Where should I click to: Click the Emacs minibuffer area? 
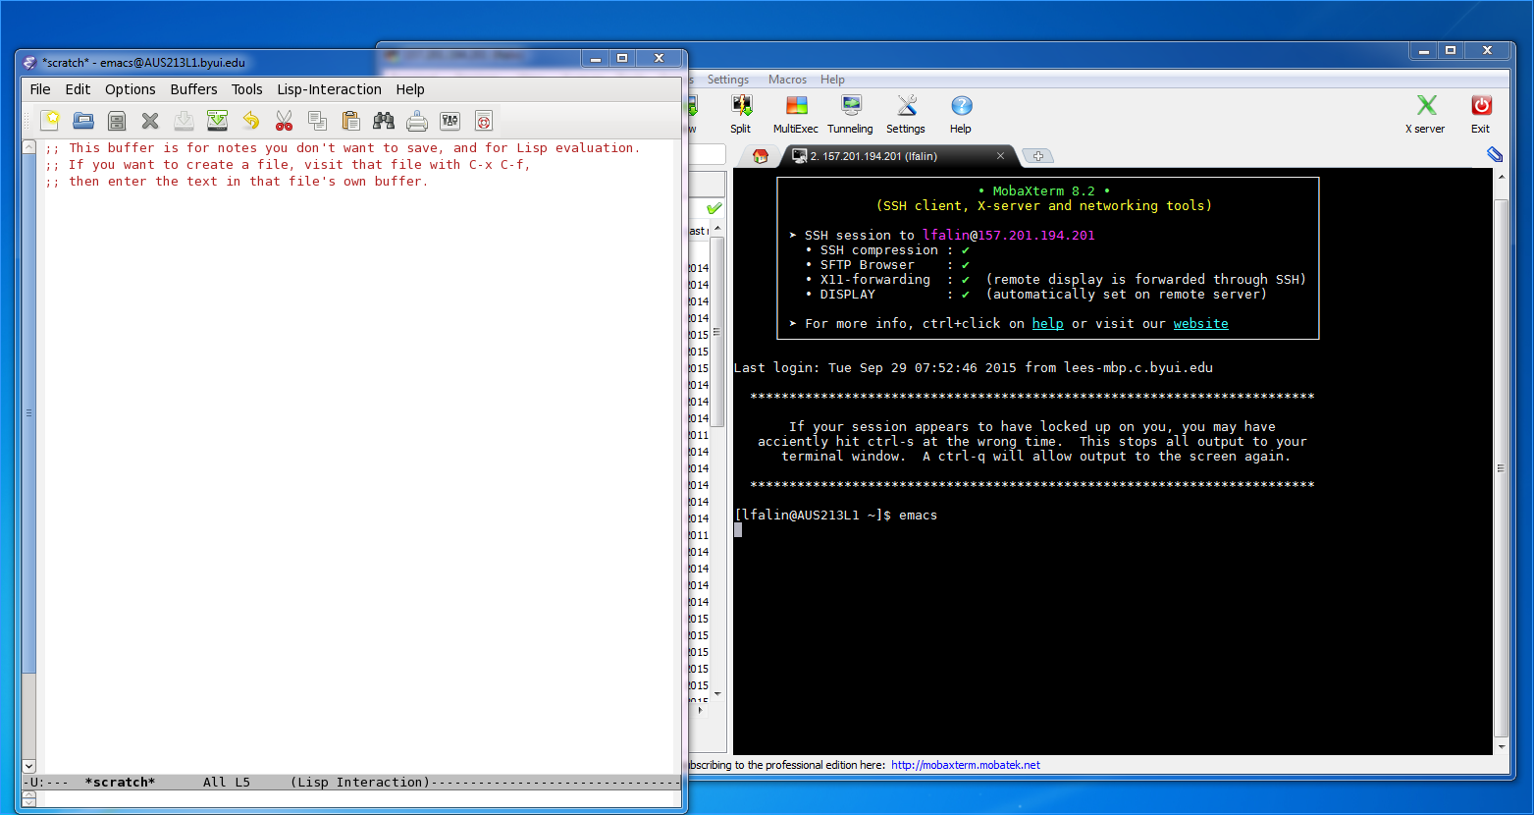click(358, 799)
